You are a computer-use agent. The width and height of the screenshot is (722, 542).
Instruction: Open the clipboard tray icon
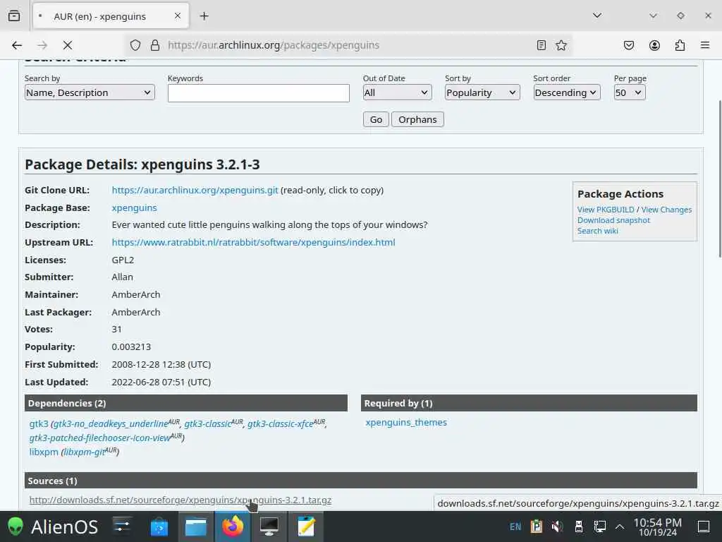537,526
